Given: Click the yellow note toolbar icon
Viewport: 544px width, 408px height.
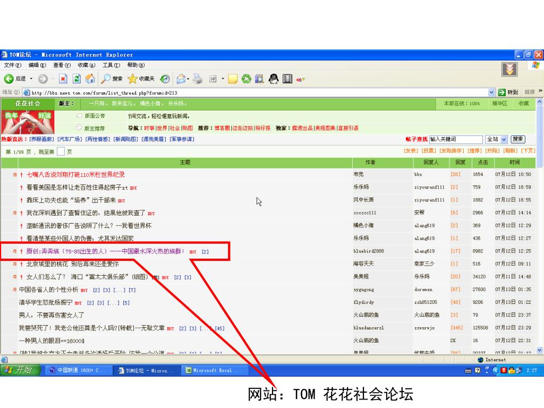Looking at the screenshot, I should pyautogui.click(x=233, y=79).
